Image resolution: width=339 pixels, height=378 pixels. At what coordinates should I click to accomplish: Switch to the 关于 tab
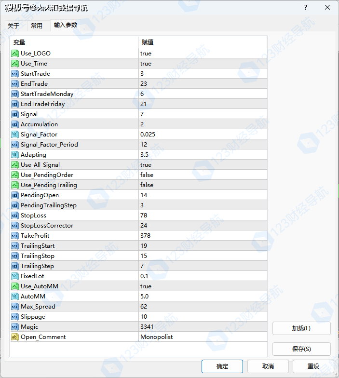pyautogui.click(x=14, y=26)
